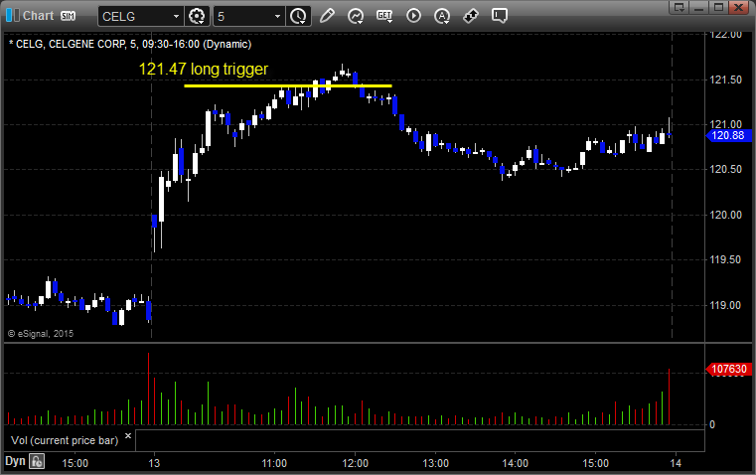Click the 12:00 time axis label

[x=356, y=463]
